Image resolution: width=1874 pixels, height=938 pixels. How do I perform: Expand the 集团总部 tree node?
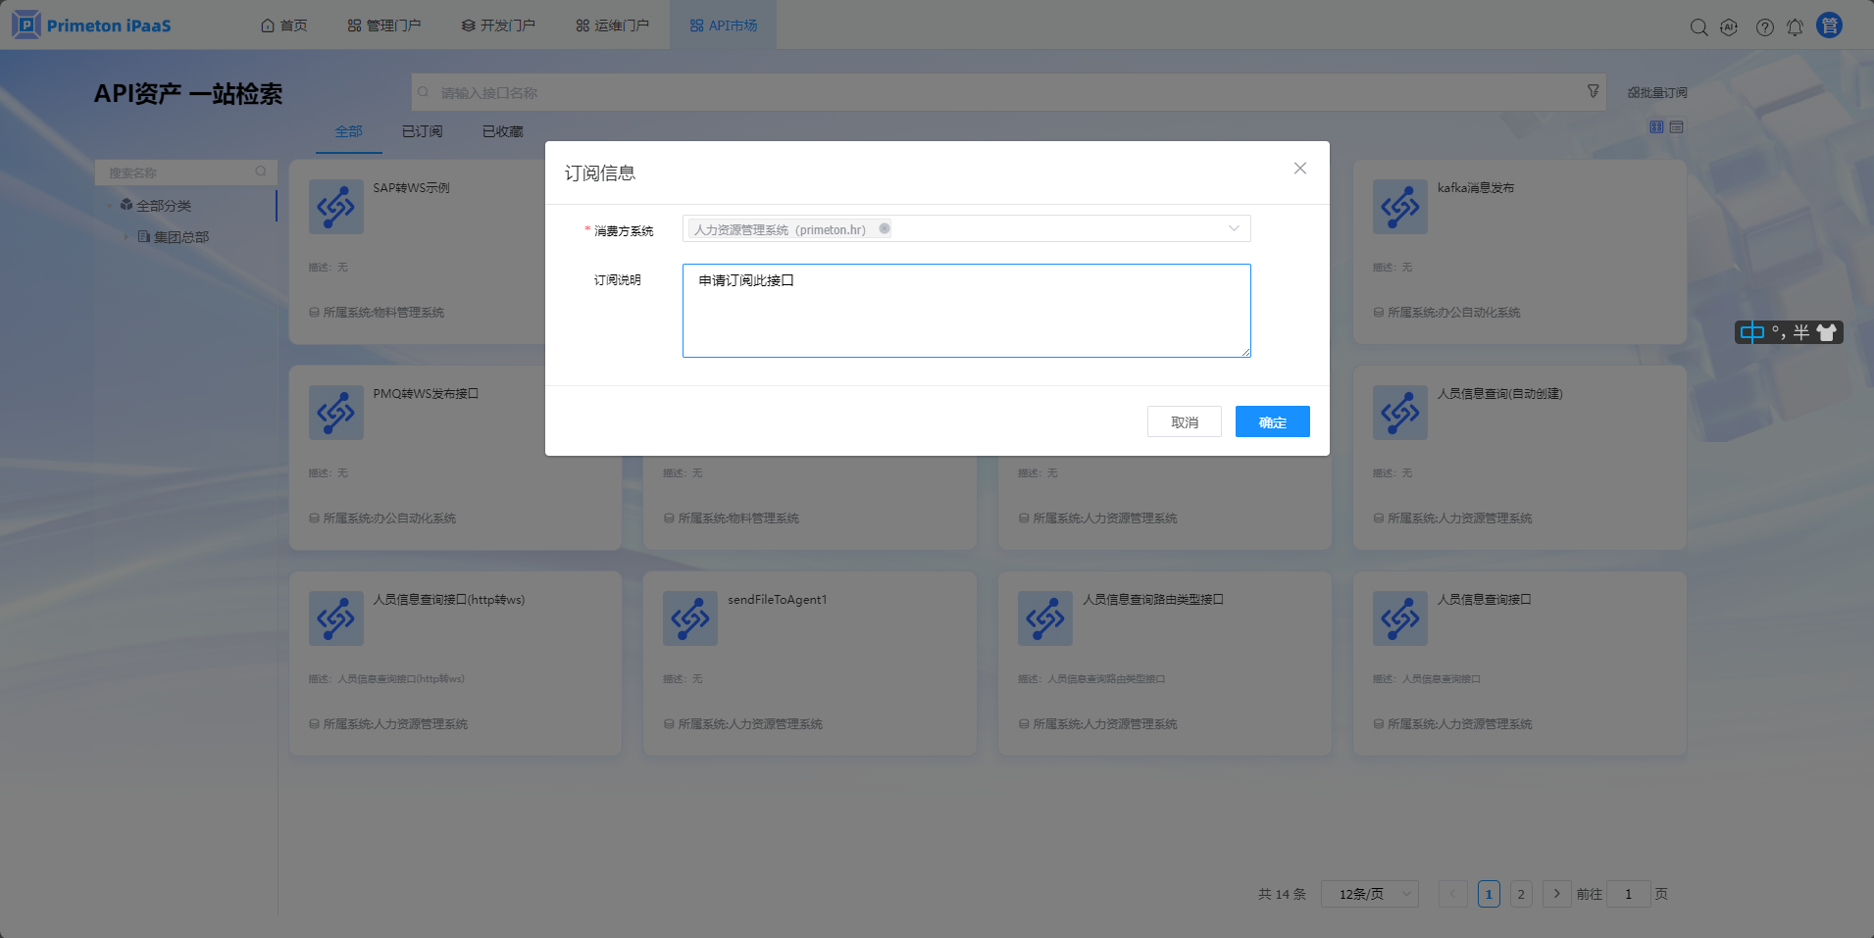127,236
